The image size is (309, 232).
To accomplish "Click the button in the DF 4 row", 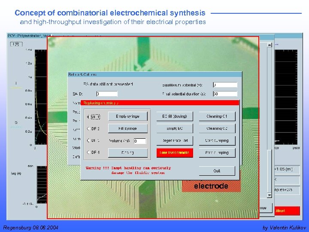I will pos(128,153).
